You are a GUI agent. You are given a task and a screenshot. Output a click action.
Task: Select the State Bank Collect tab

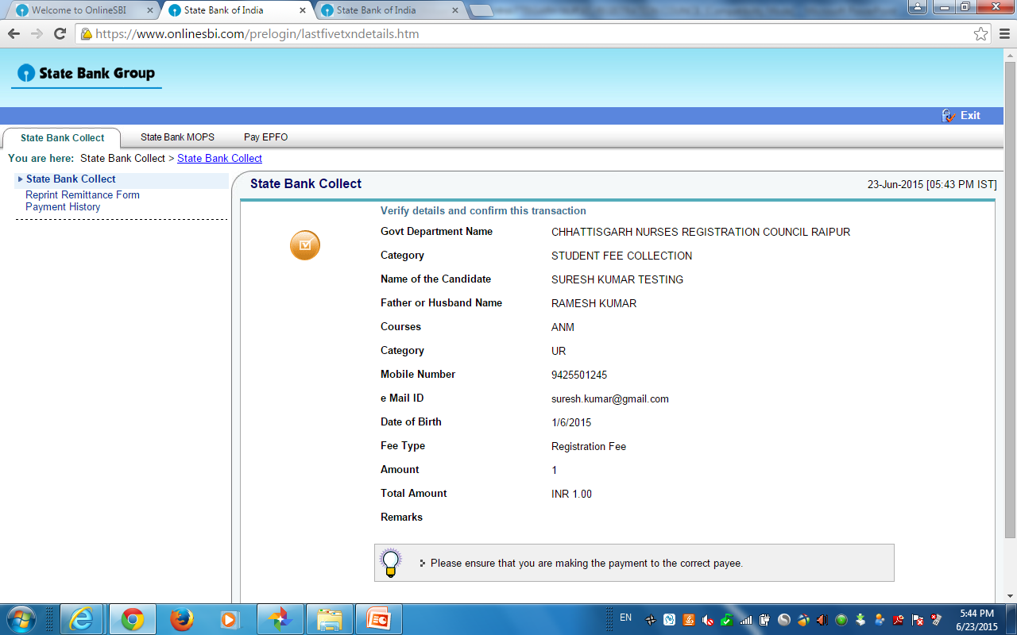tap(62, 138)
